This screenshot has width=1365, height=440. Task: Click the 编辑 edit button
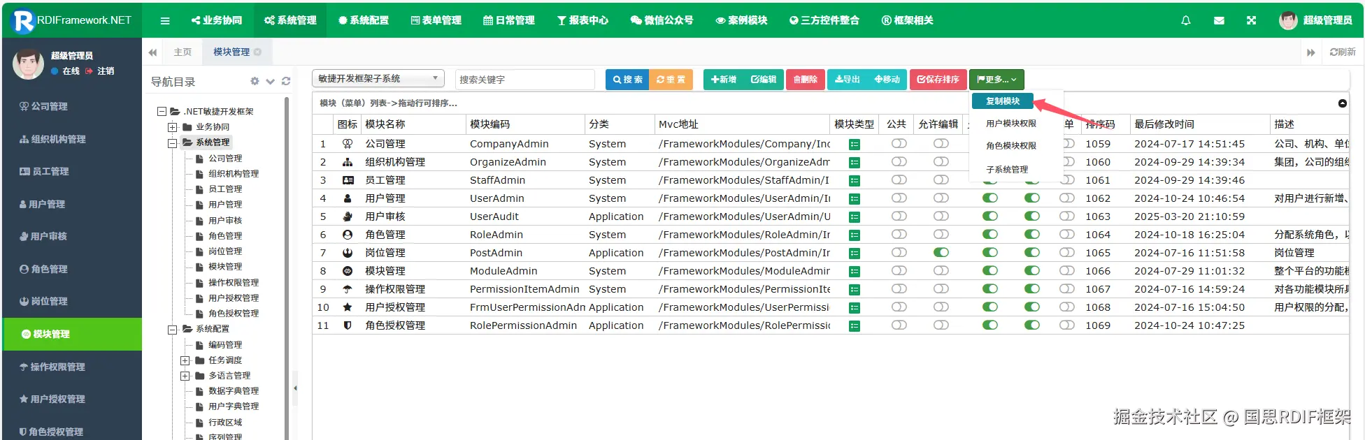(x=763, y=80)
